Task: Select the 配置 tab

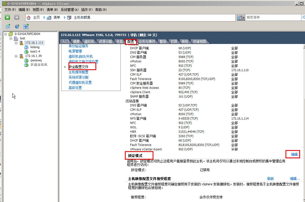Action: (131, 41)
